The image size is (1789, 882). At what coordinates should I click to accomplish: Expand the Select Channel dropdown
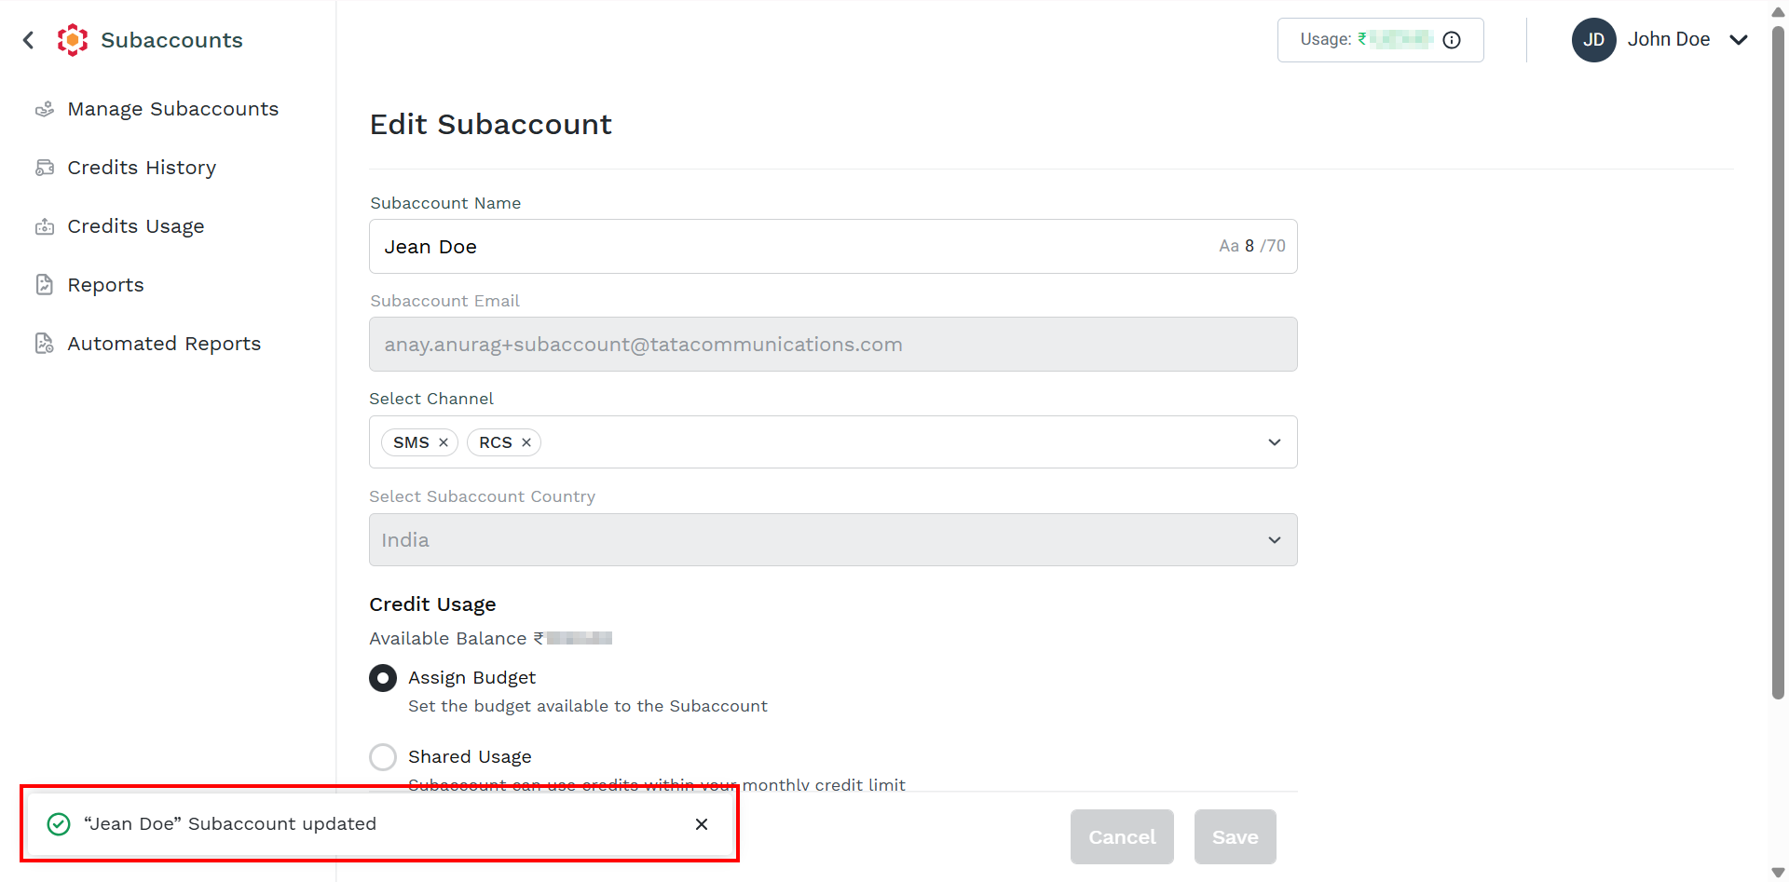coord(1275,442)
